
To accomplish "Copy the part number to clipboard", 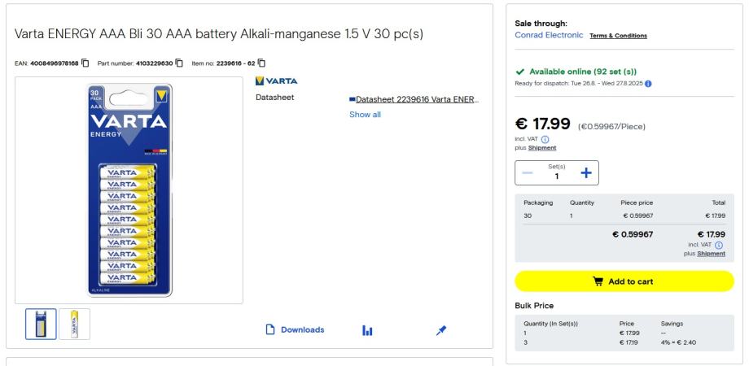I will [179, 64].
